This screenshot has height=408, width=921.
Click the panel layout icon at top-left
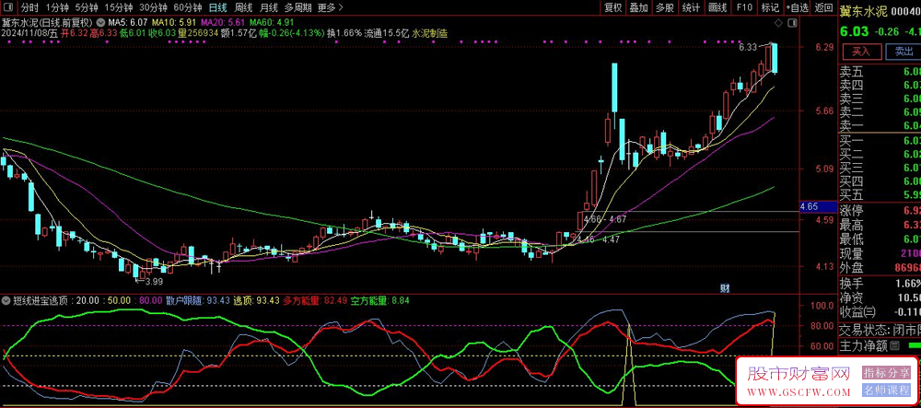pyautogui.click(x=8, y=7)
